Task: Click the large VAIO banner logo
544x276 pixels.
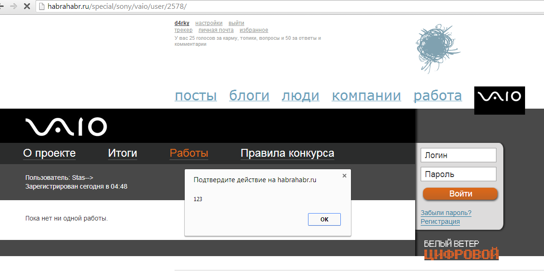Action: pyautogui.click(x=66, y=126)
